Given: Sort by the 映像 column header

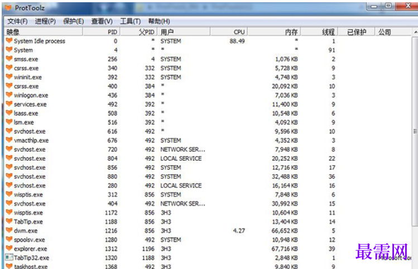Looking at the screenshot, I should [44, 32].
